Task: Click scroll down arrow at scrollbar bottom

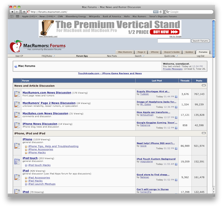Action: (x=214, y=192)
